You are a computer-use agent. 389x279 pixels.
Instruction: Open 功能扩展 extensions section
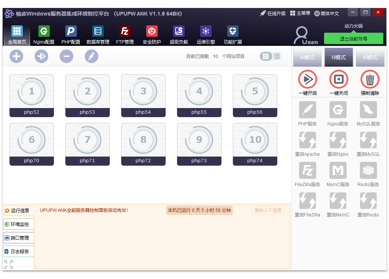[x=233, y=35]
